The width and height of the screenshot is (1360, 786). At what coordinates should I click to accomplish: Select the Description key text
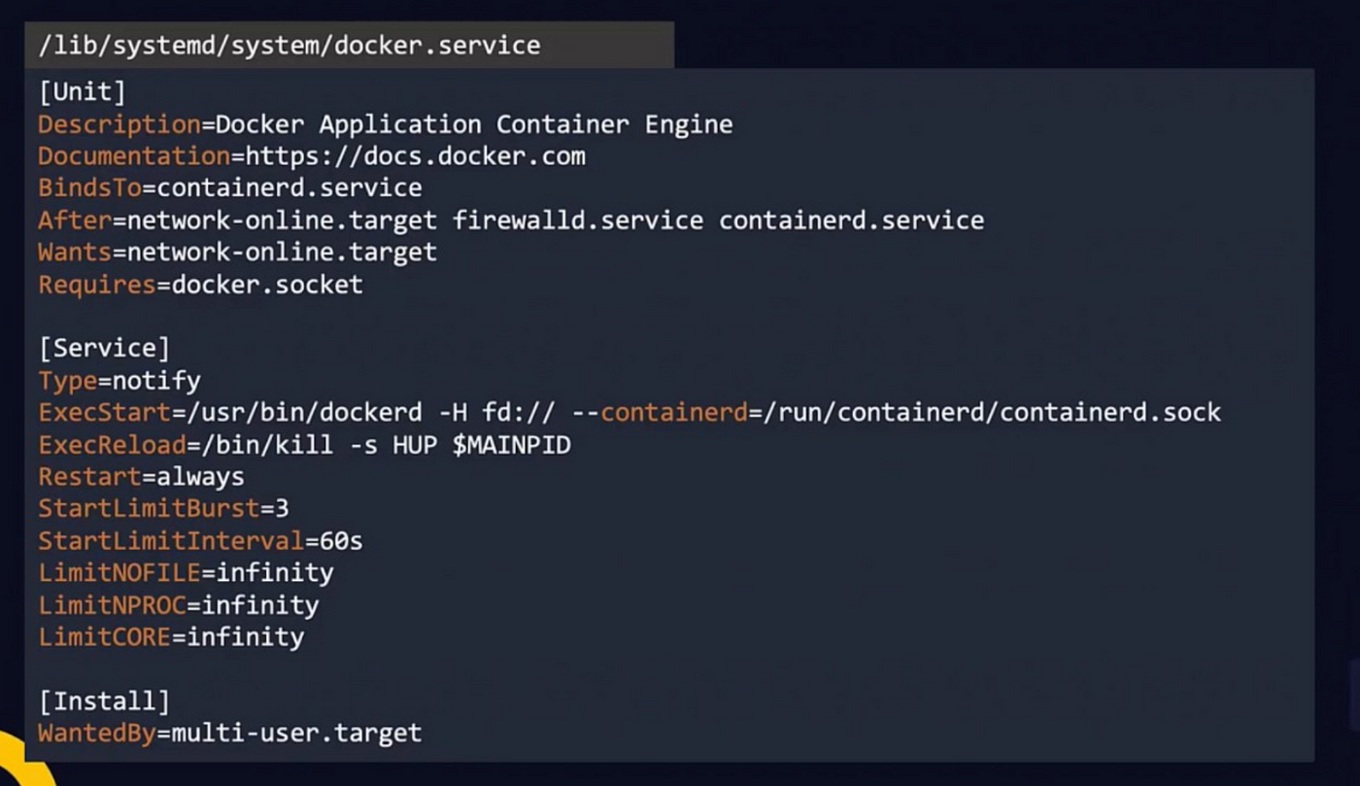119,124
